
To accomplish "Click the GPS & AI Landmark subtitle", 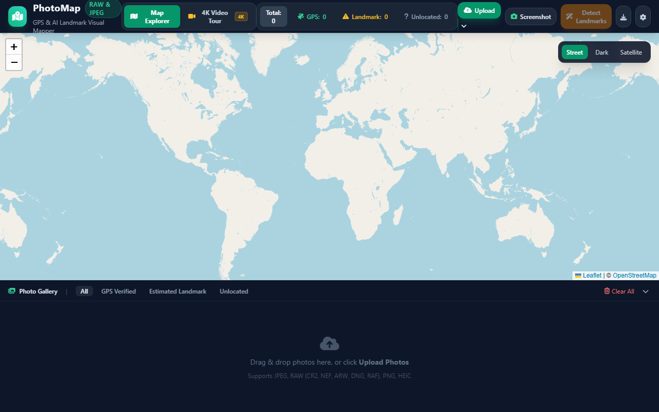I will (x=68, y=26).
